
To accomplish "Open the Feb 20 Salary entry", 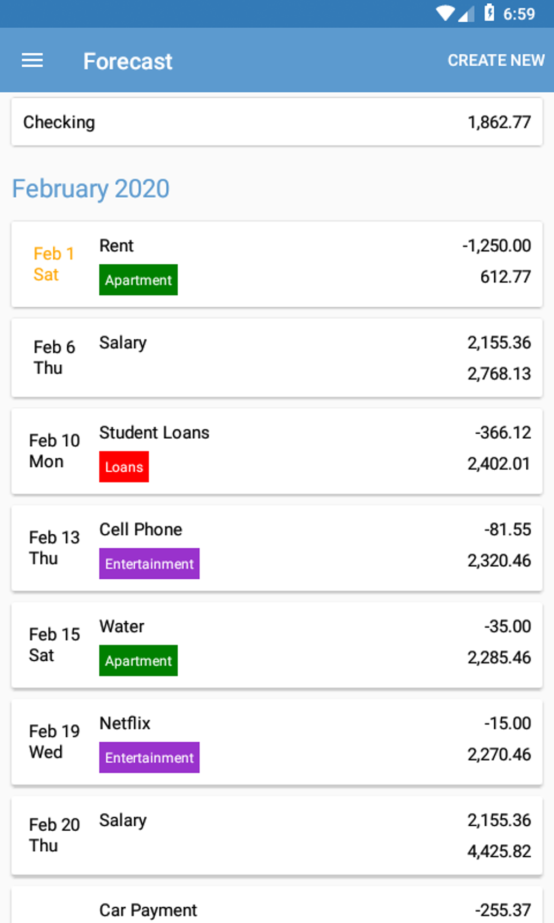I will coord(277,835).
